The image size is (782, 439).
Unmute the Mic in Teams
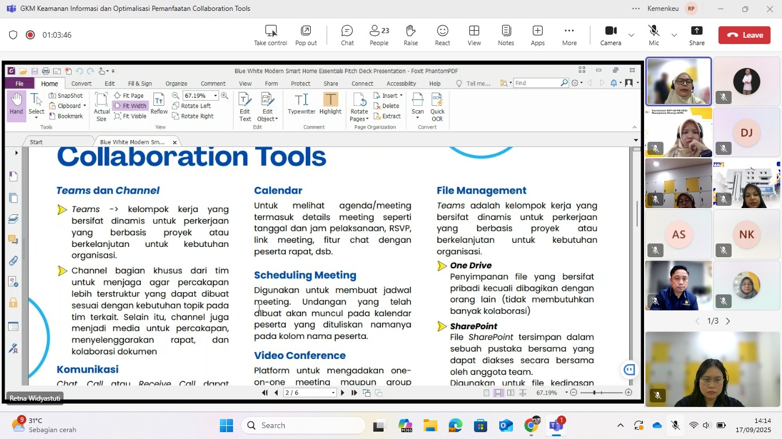tap(654, 35)
